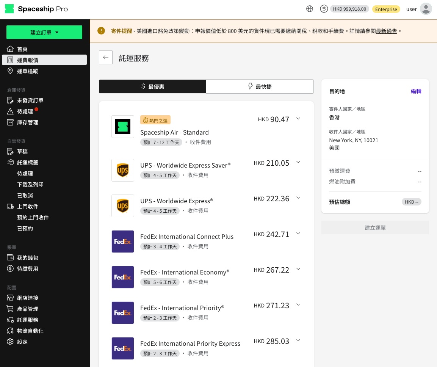The image size is (437, 367).
Task: Open the language globe icon
Action: click(x=310, y=9)
